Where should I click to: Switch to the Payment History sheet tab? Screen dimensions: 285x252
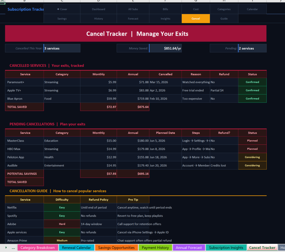tap(155, 247)
